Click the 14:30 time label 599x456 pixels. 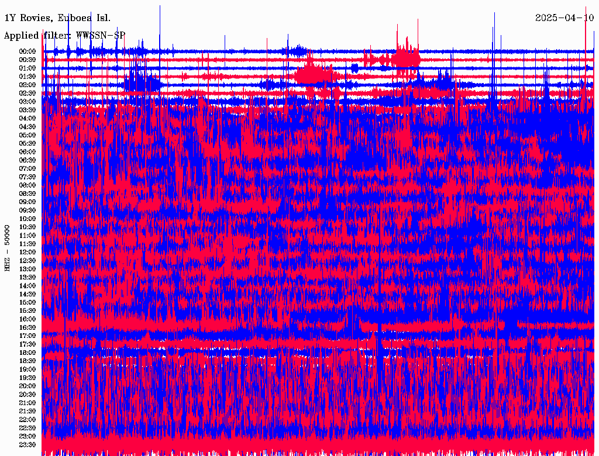click(27, 294)
